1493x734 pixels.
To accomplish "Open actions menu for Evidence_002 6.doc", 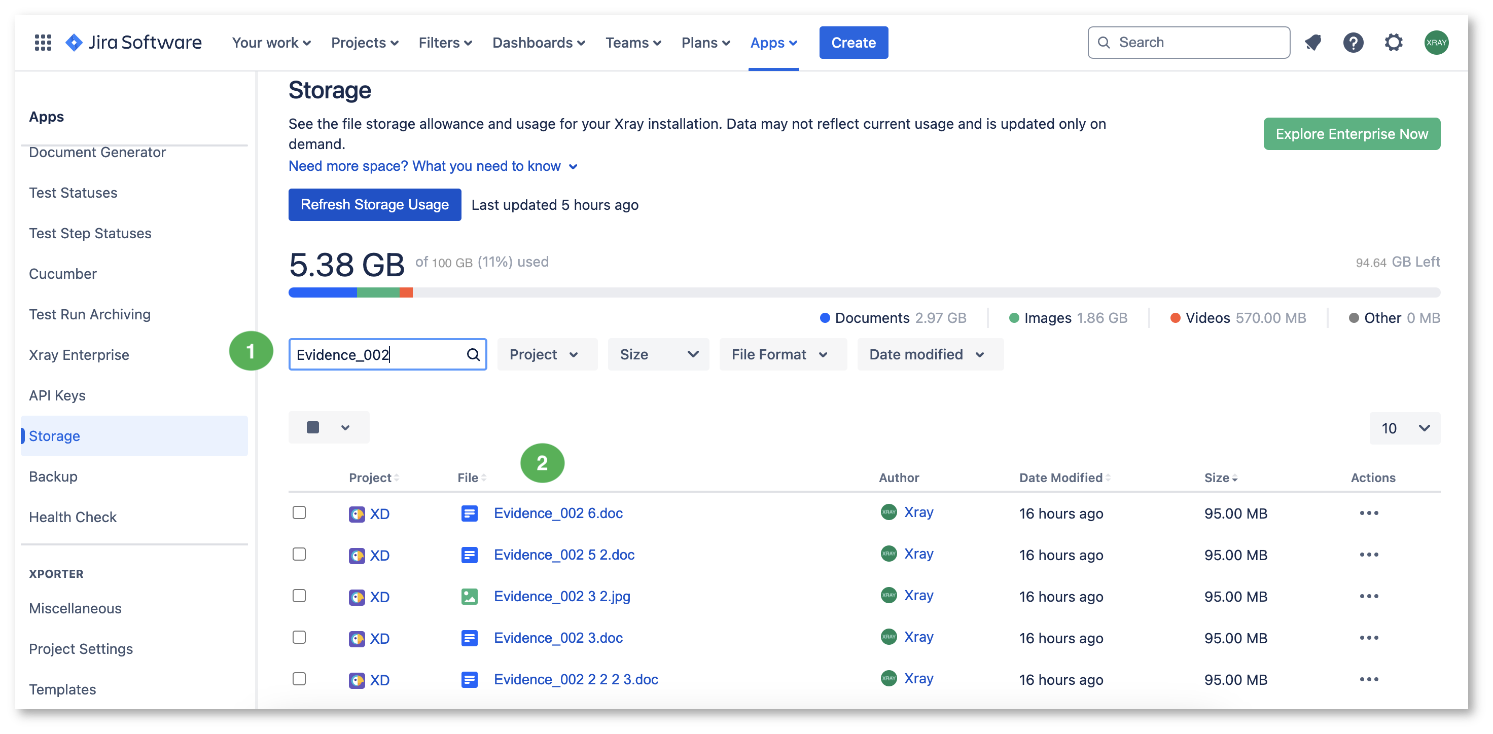I will 1369,513.
